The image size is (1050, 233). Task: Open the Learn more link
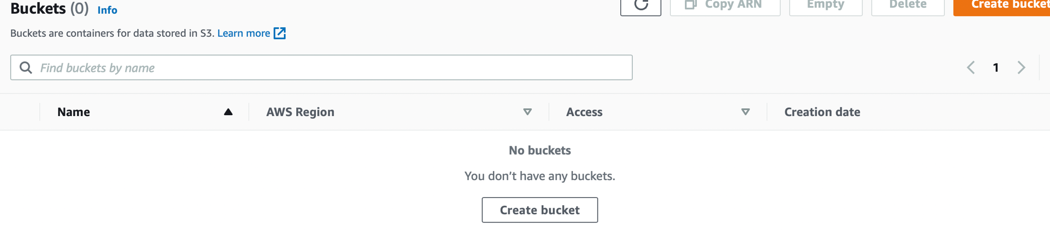pyautogui.click(x=243, y=33)
